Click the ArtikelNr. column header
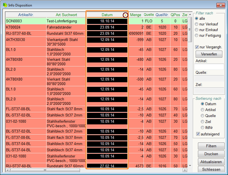 point(26,15)
